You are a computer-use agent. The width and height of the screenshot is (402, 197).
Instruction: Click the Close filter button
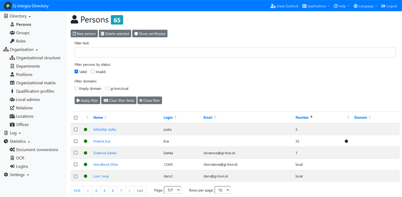pyautogui.click(x=150, y=101)
